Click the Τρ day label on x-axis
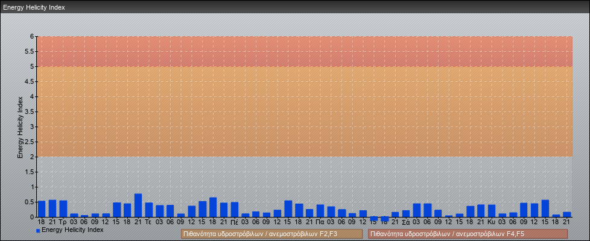Image resolution: width=590 pixels, height=241 pixels. [x=63, y=222]
